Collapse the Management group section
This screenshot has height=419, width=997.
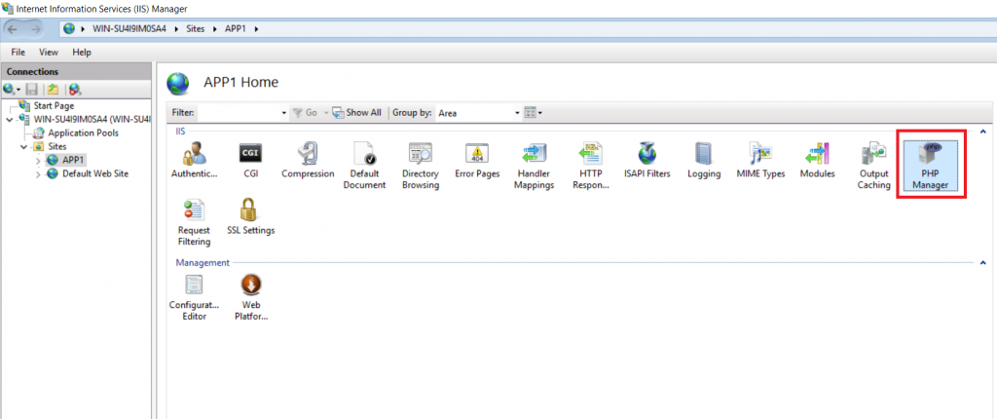(x=983, y=262)
